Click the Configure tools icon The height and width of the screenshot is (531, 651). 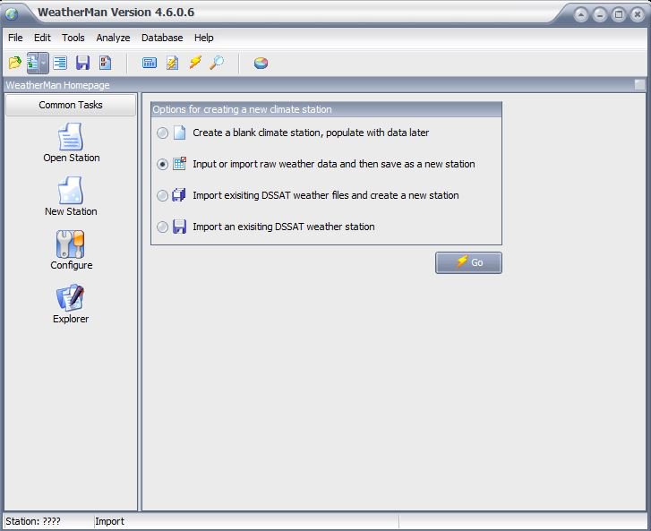pyautogui.click(x=71, y=251)
